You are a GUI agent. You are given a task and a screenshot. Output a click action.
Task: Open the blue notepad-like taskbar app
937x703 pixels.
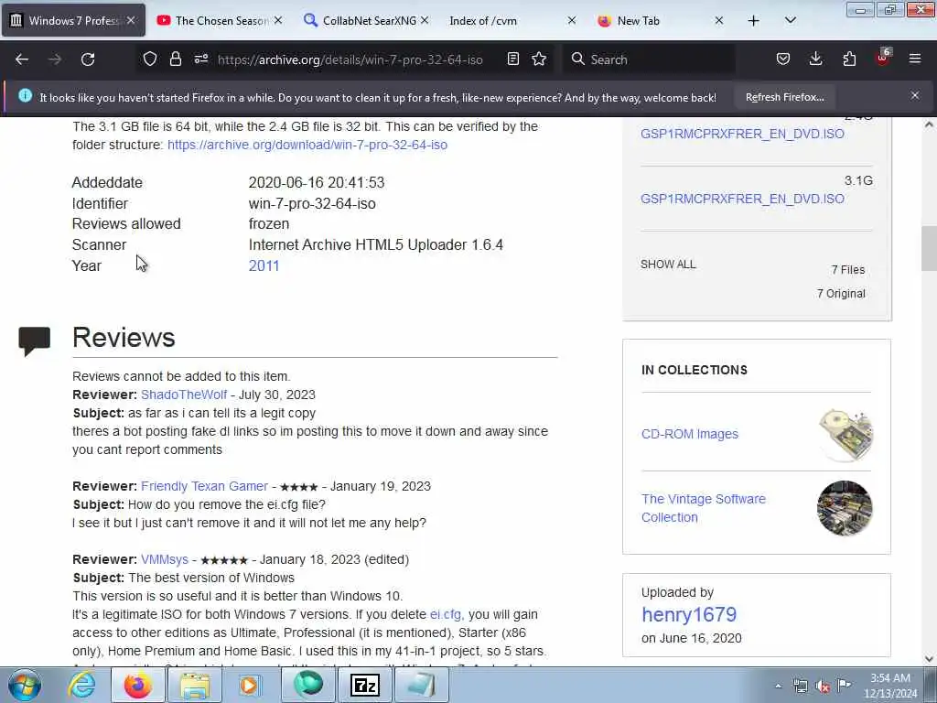click(420, 685)
